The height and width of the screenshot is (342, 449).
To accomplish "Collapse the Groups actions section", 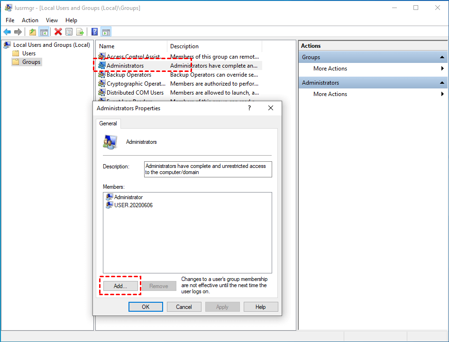I will (442, 57).
